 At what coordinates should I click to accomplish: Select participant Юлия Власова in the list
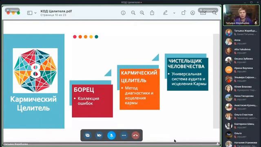241,88
